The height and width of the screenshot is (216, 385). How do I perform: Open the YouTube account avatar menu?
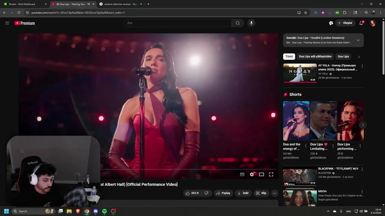pos(373,23)
